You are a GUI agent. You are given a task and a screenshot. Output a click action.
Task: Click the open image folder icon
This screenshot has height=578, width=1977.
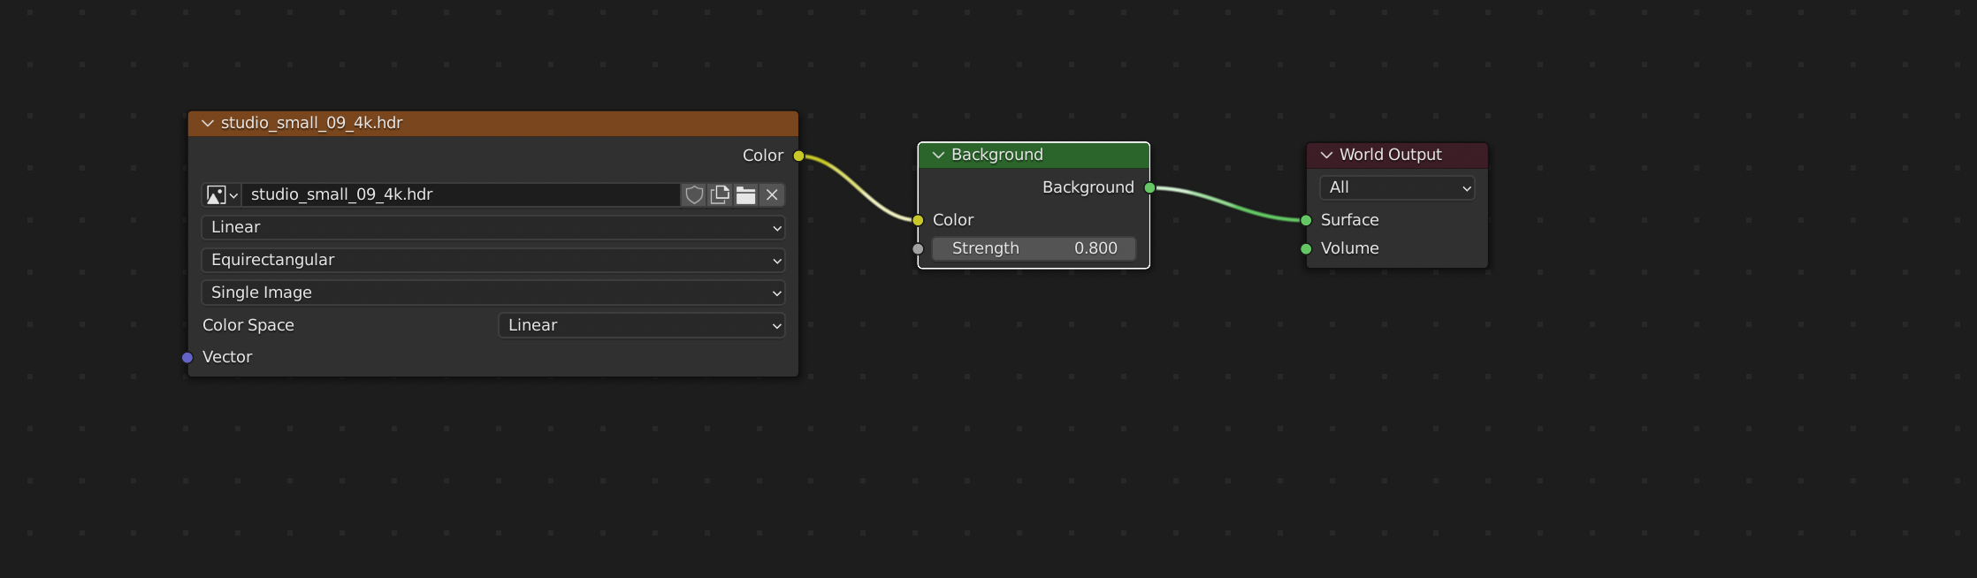coord(745,195)
